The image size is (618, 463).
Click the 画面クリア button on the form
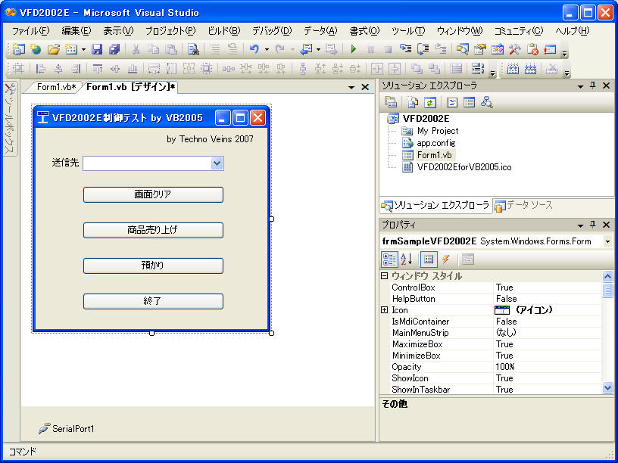153,194
